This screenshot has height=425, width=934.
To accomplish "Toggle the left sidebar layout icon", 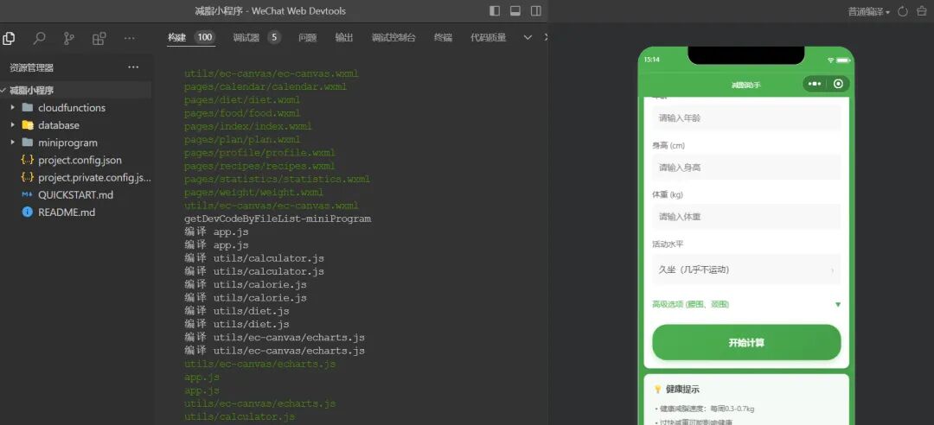I will [x=495, y=10].
